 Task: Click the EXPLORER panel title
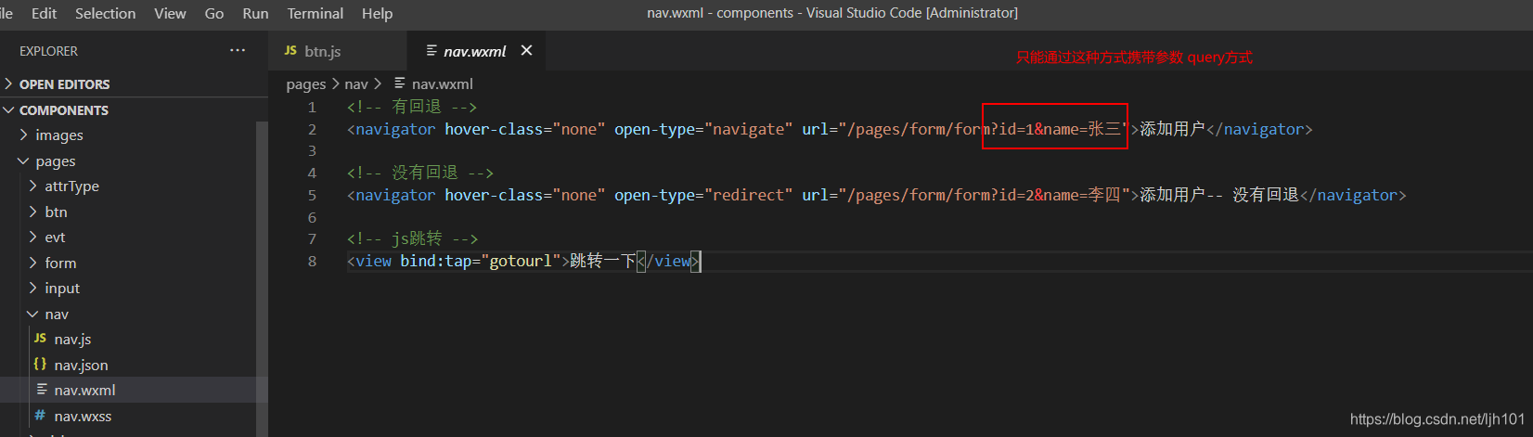click(48, 51)
